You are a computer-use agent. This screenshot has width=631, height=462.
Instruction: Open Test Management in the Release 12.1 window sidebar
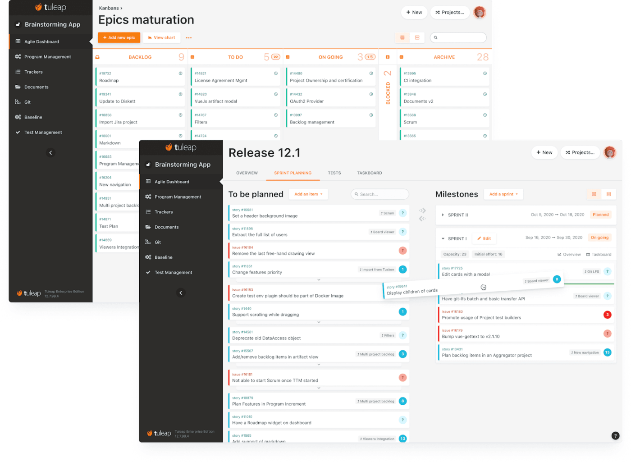[x=173, y=272]
